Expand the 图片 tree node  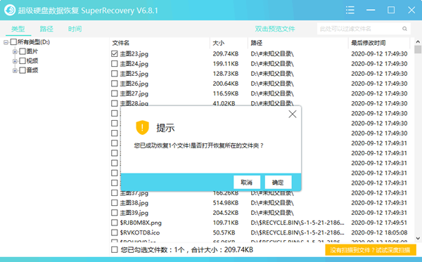pyautogui.click(x=15, y=51)
